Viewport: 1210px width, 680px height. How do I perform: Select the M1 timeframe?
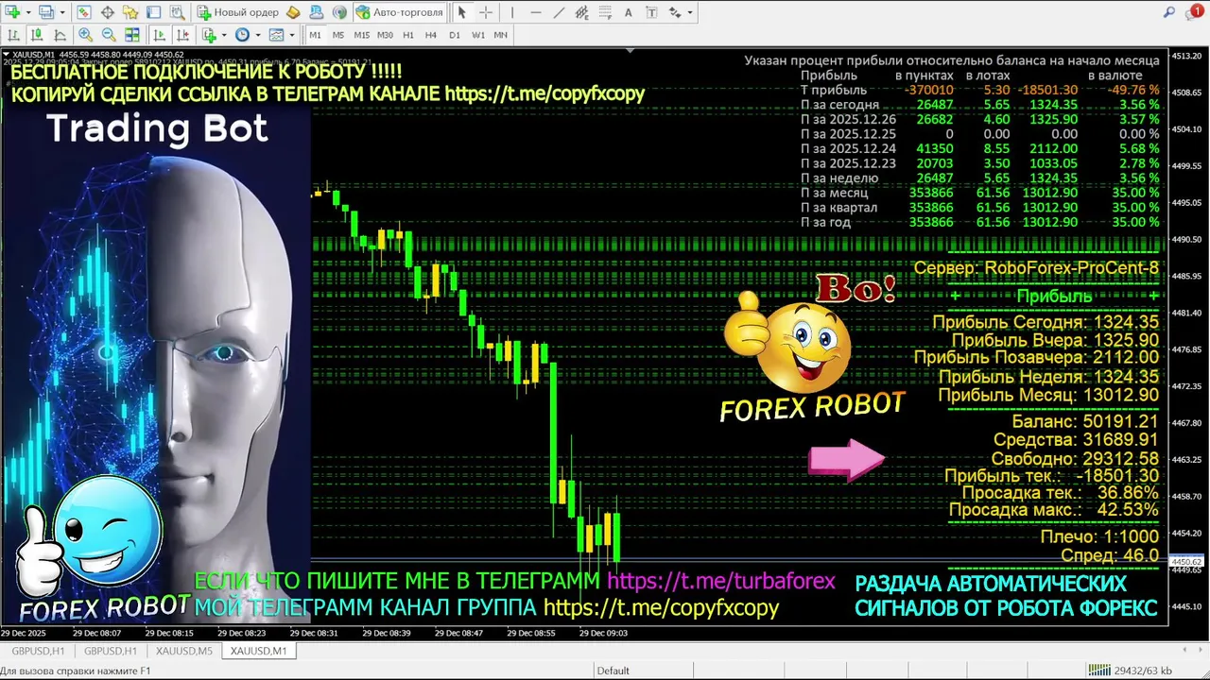tap(315, 35)
